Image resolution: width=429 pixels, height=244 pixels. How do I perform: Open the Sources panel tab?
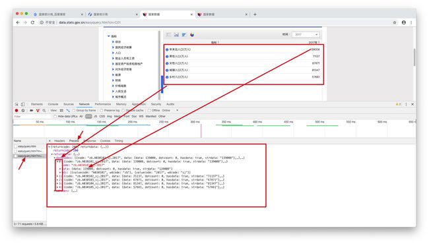[69, 104]
